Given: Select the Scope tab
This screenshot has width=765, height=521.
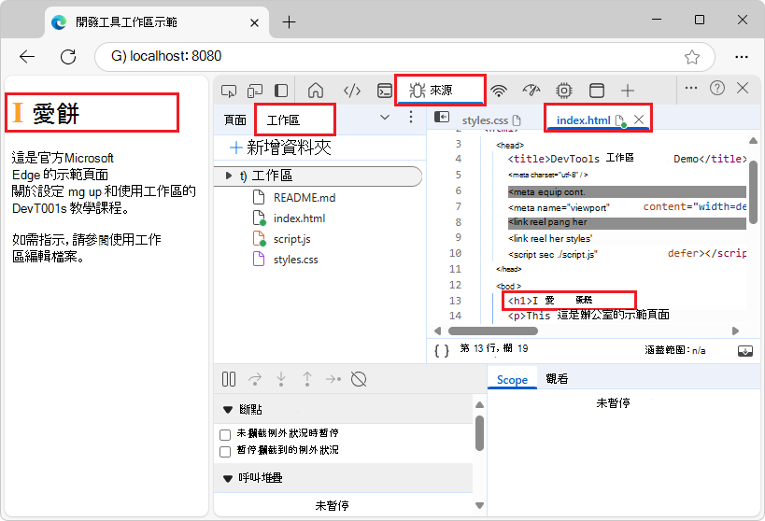Looking at the screenshot, I should pyautogui.click(x=512, y=379).
